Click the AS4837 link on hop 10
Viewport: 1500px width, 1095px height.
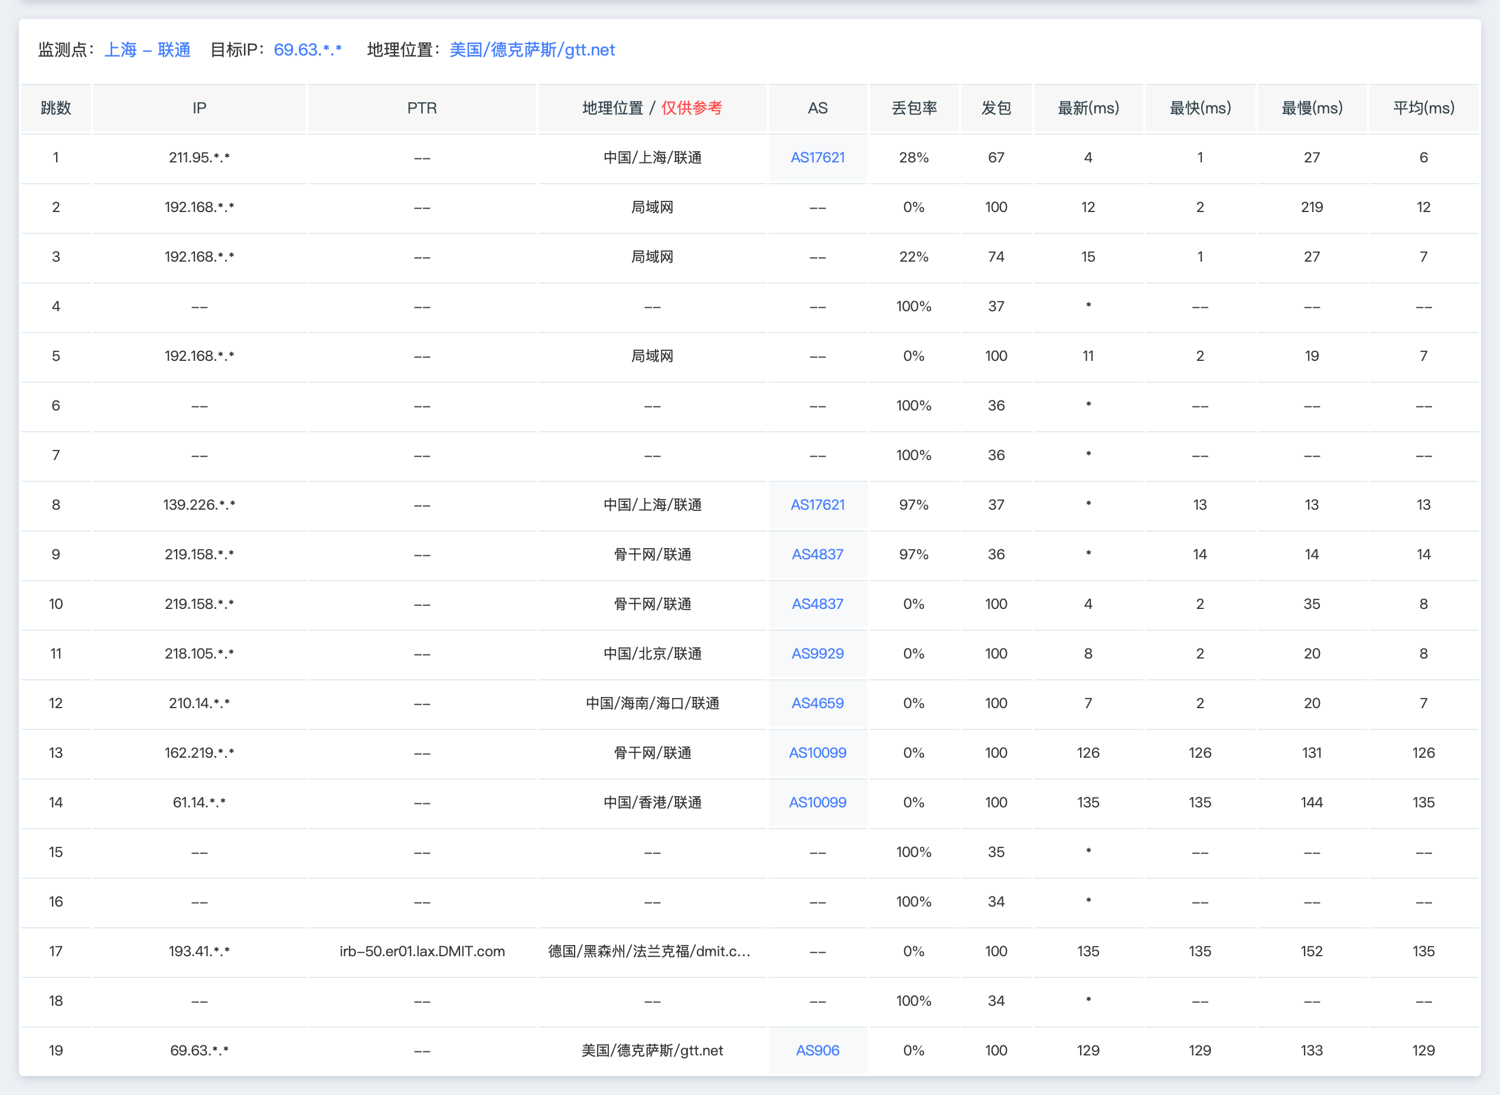817,604
